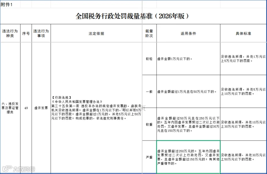The height and width of the screenshot is (174, 267).
Task: Select the 较轻 level cell
Action: (x=149, y=59)
